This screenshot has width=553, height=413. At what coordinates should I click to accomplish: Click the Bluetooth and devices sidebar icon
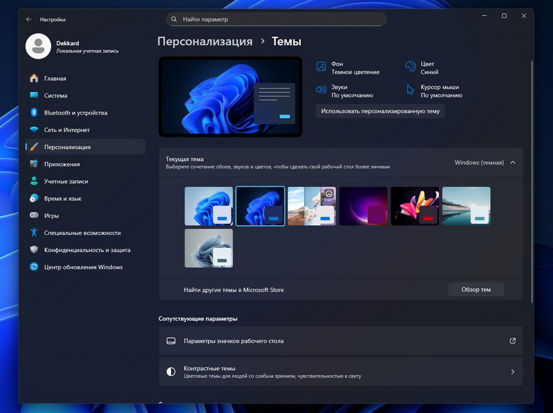coord(33,113)
